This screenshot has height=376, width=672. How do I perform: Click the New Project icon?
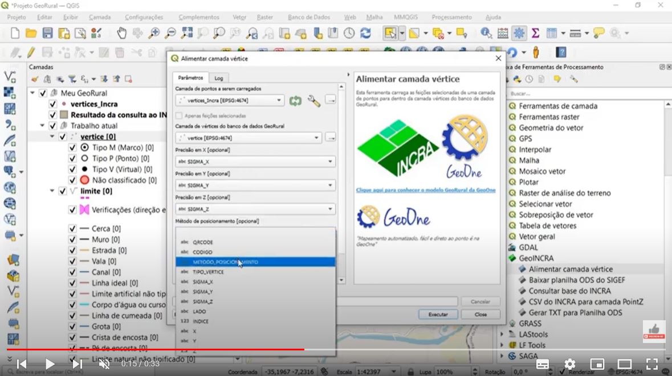pyautogui.click(x=15, y=33)
